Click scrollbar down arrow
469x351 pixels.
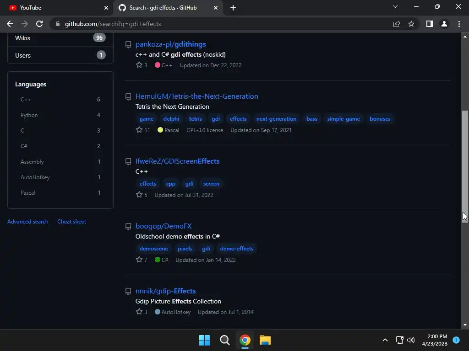tap(465, 325)
